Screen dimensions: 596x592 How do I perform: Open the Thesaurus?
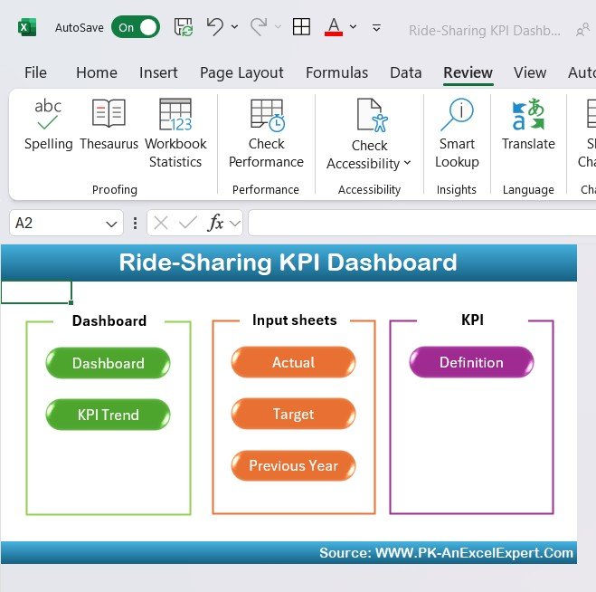pos(109,125)
